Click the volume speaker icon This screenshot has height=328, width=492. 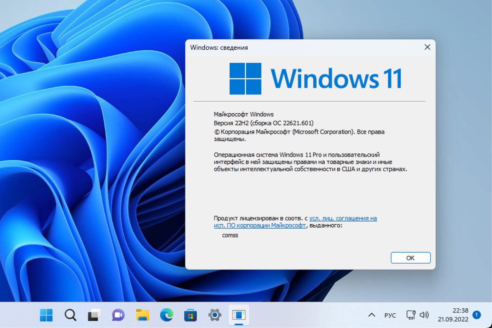pyautogui.click(x=424, y=315)
